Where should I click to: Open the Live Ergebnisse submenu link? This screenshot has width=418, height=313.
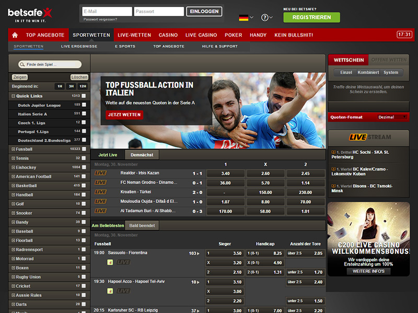pyautogui.click(x=79, y=46)
